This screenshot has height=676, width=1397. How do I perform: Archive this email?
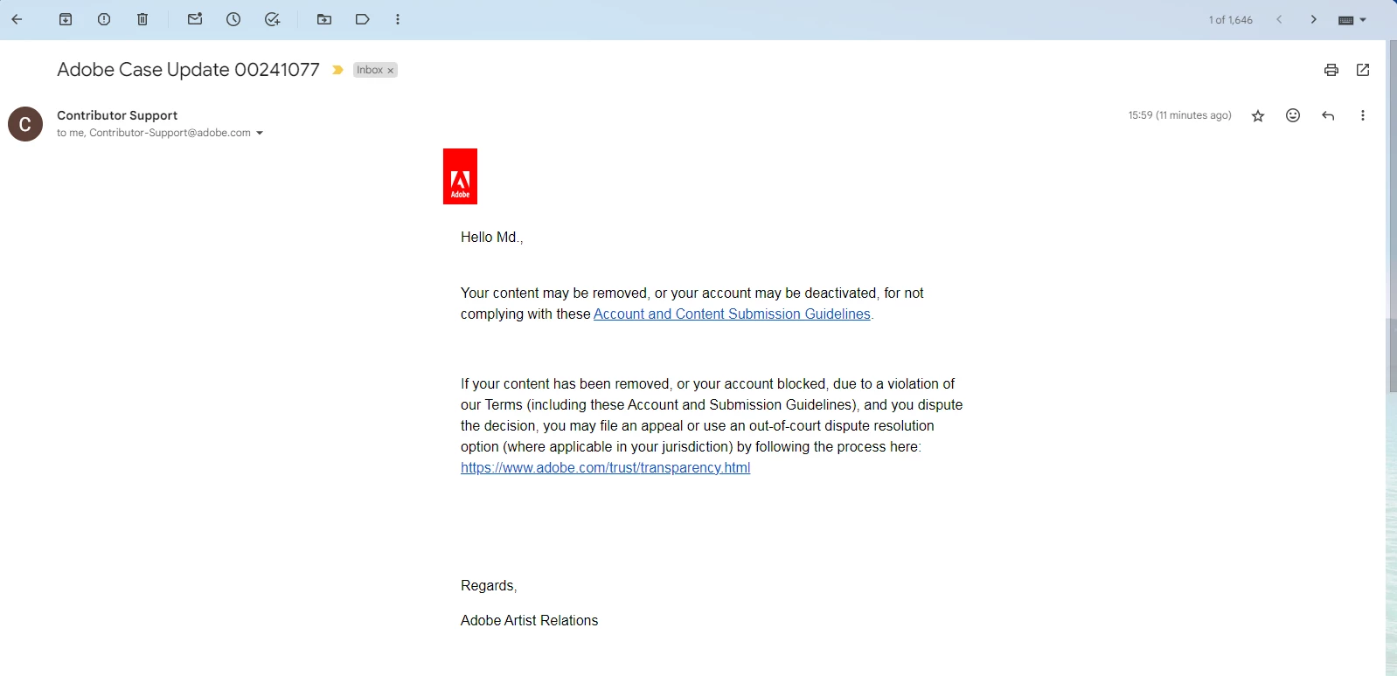(66, 19)
